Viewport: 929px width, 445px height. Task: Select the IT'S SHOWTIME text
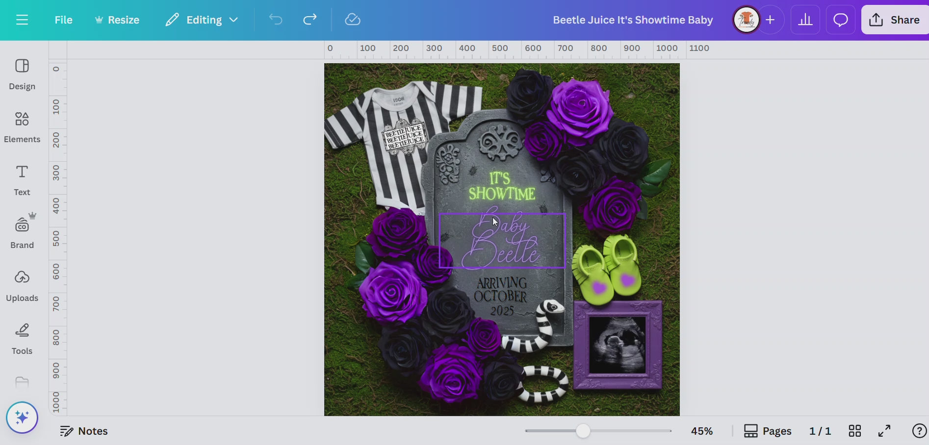(x=501, y=186)
